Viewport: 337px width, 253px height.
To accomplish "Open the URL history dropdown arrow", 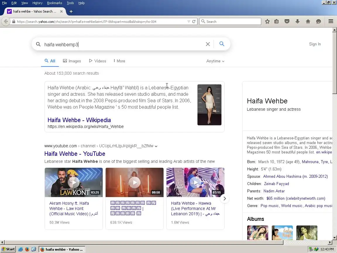I will (x=189, y=21).
